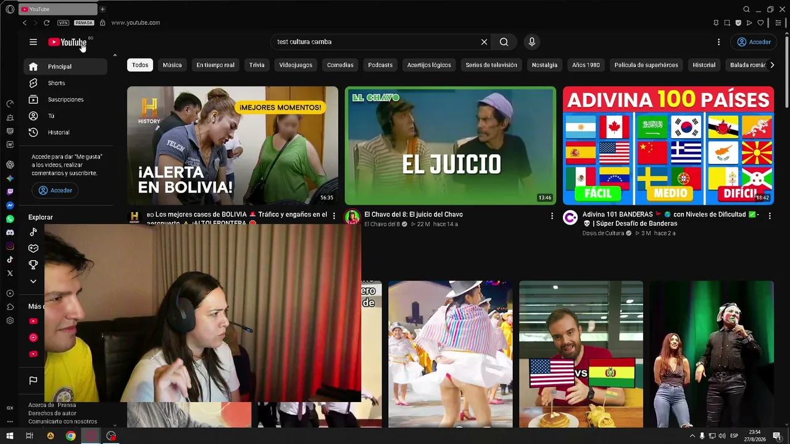Open the dancers in white skirts Short
790x444 pixels.
click(451, 354)
